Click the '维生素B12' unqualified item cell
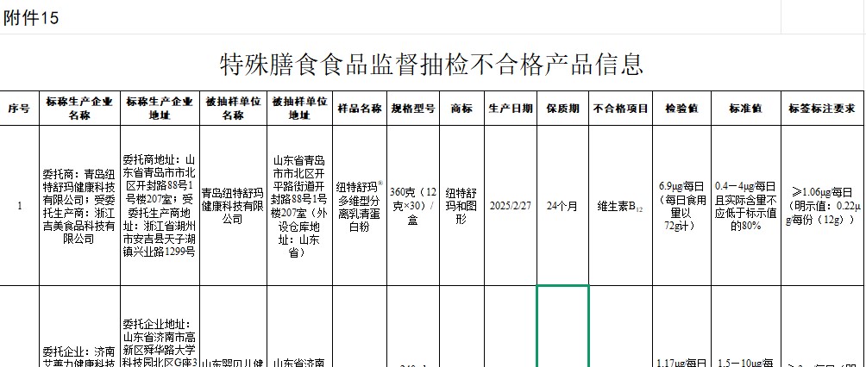The height and width of the screenshot is (367, 866). pos(620,206)
